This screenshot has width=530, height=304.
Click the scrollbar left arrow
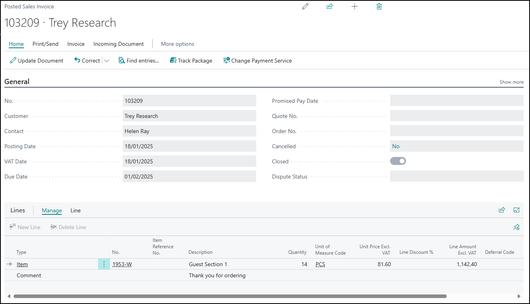pyautogui.click(x=9, y=296)
